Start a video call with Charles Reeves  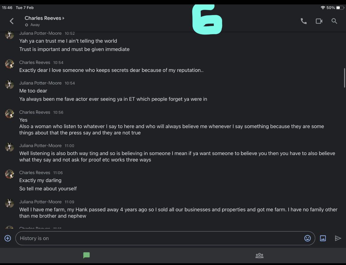pyautogui.click(x=319, y=21)
